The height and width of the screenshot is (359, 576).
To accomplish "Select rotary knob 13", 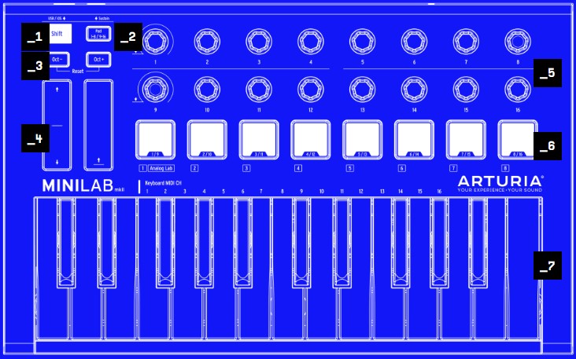I will pyautogui.click(x=363, y=89).
